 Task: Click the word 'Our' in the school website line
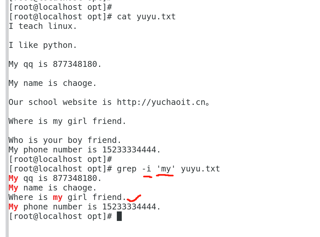(16, 102)
